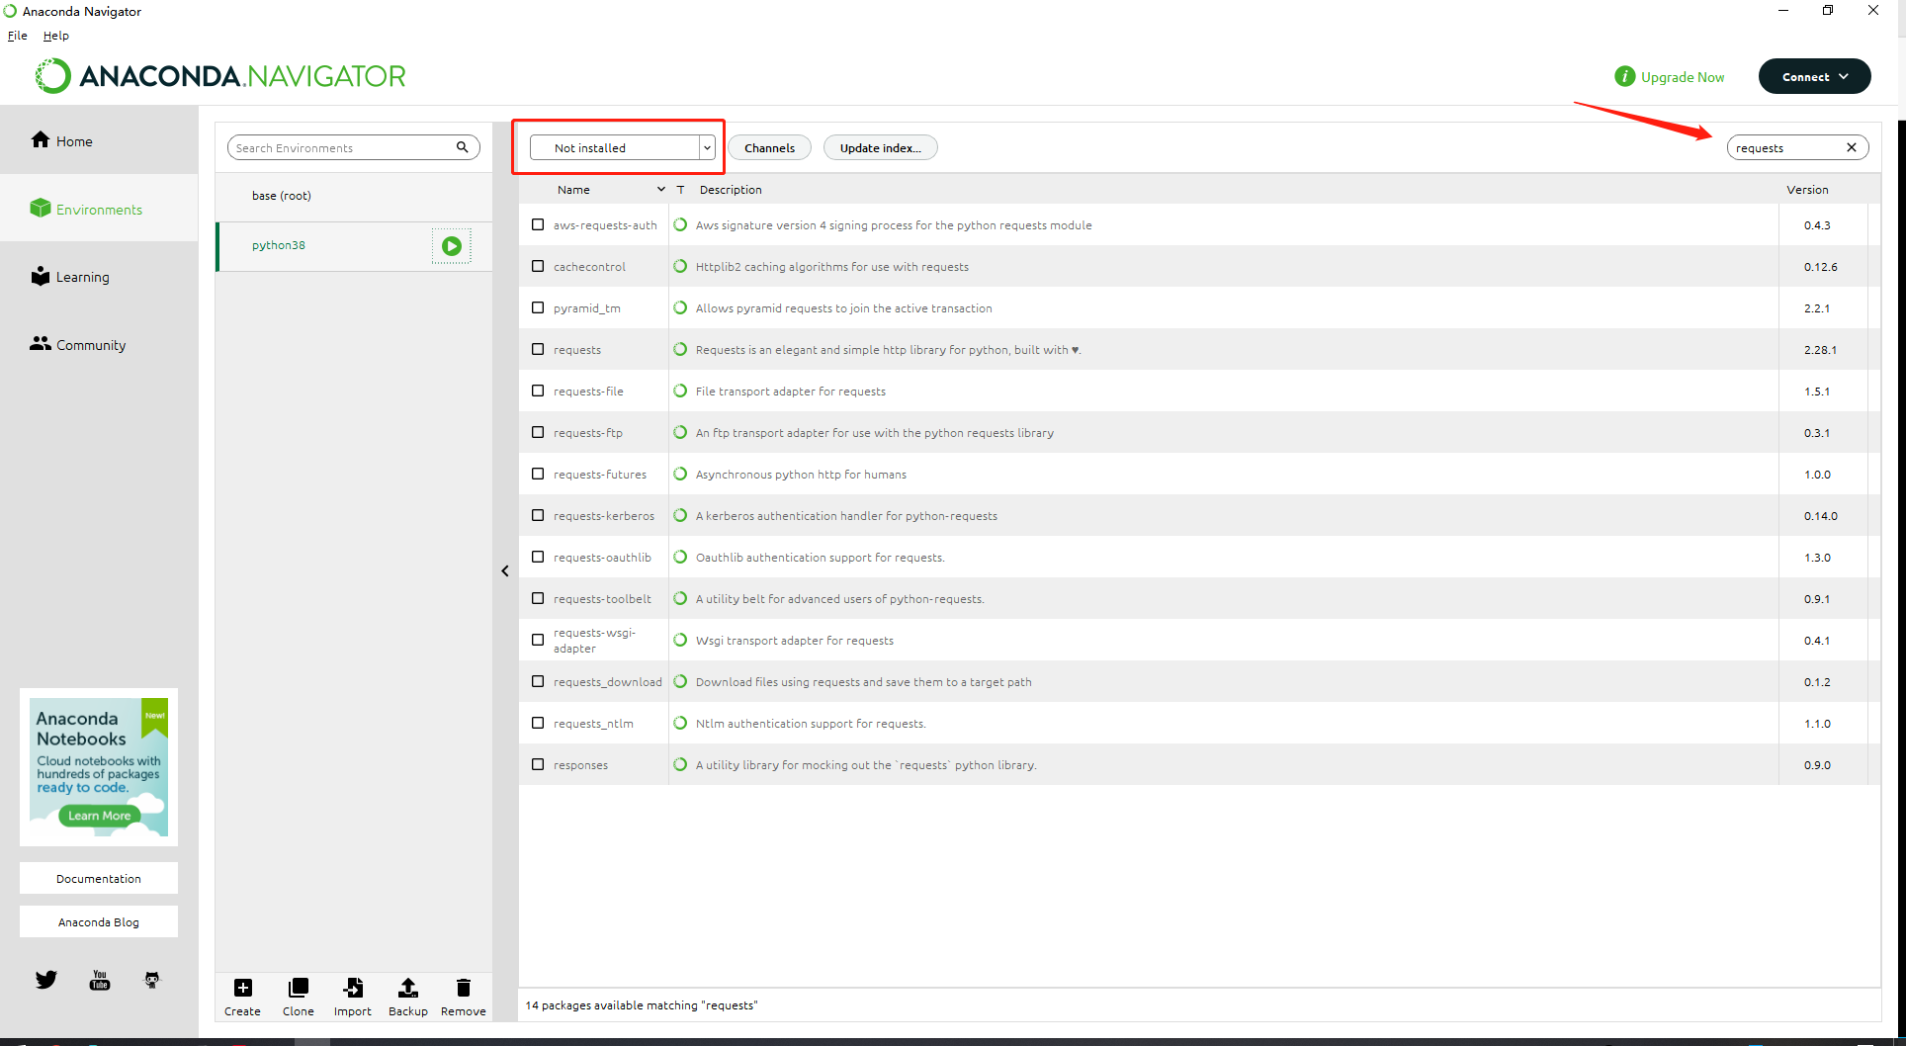Check the requests-toolbelt package checkbox
This screenshot has height=1046, width=1906.
[x=538, y=598]
